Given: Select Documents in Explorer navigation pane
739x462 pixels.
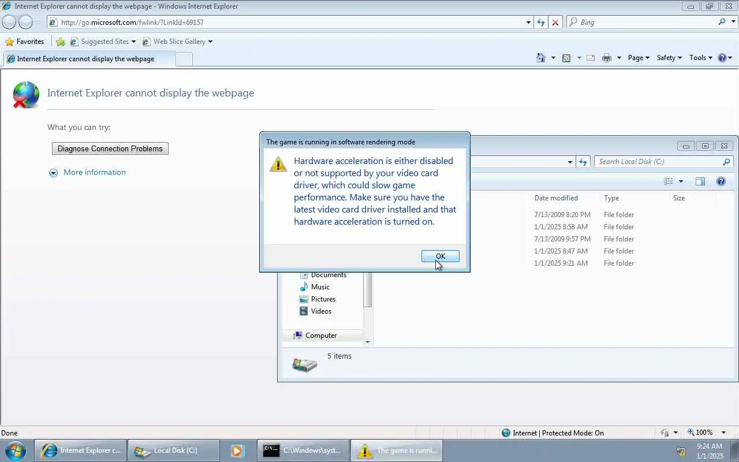Looking at the screenshot, I should click(x=329, y=275).
